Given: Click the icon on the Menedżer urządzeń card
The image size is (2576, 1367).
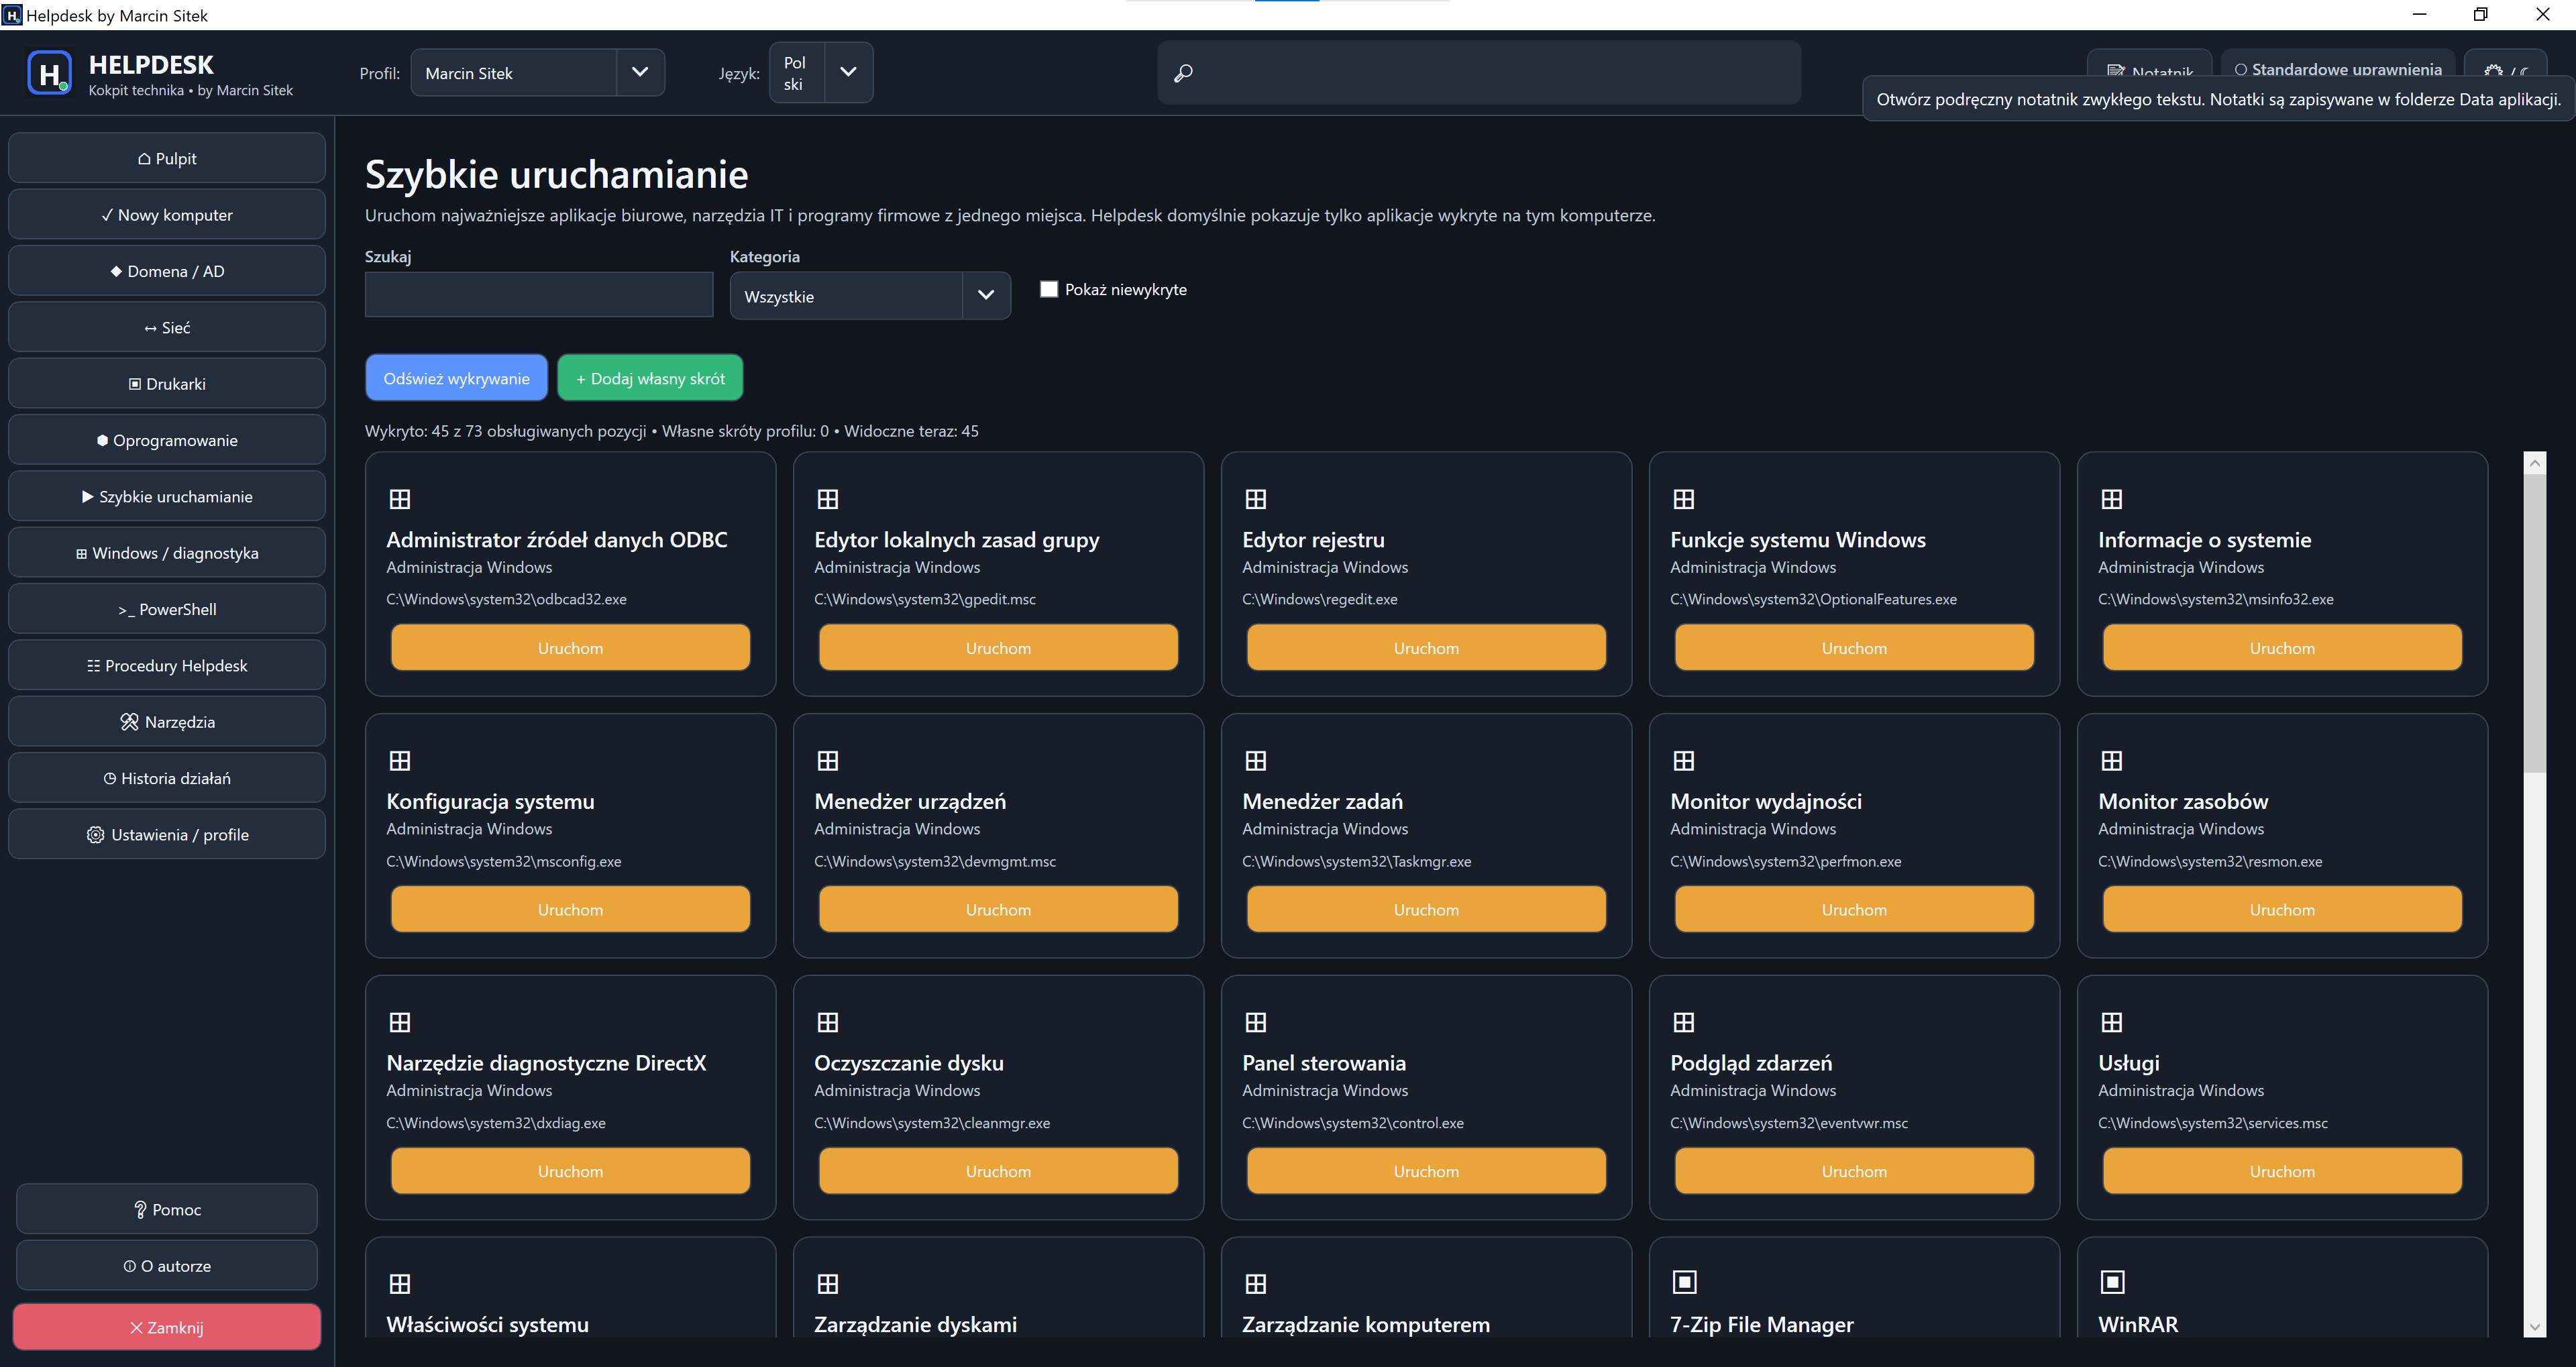Looking at the screenshot, I should tap(828, 761).
